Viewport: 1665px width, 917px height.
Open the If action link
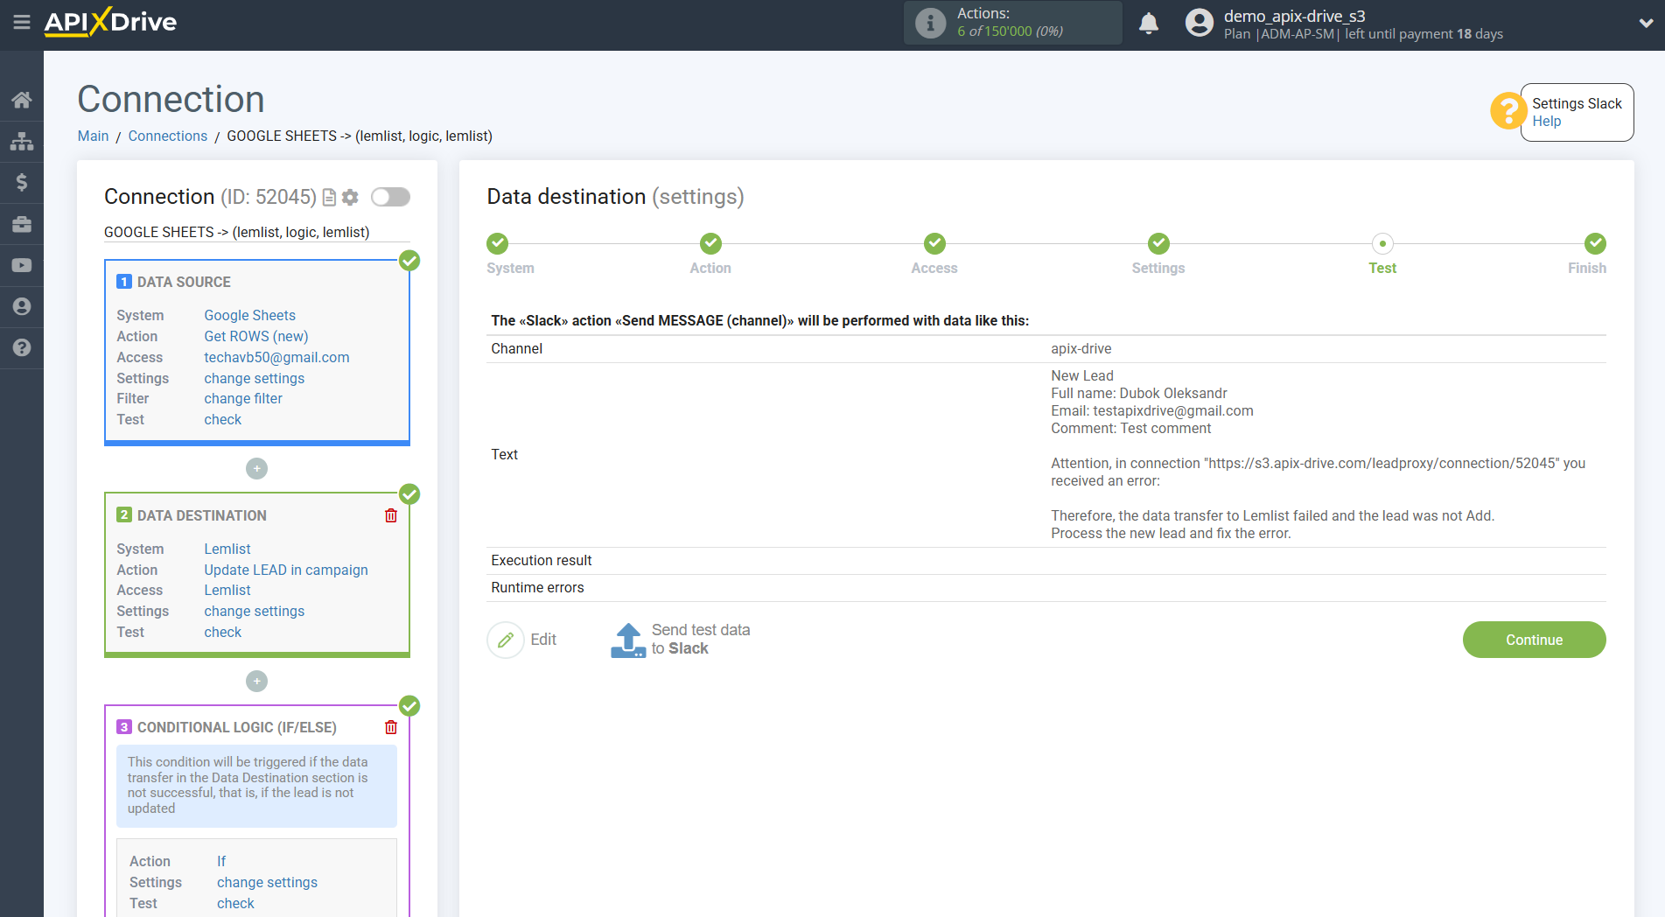(221, 861)
